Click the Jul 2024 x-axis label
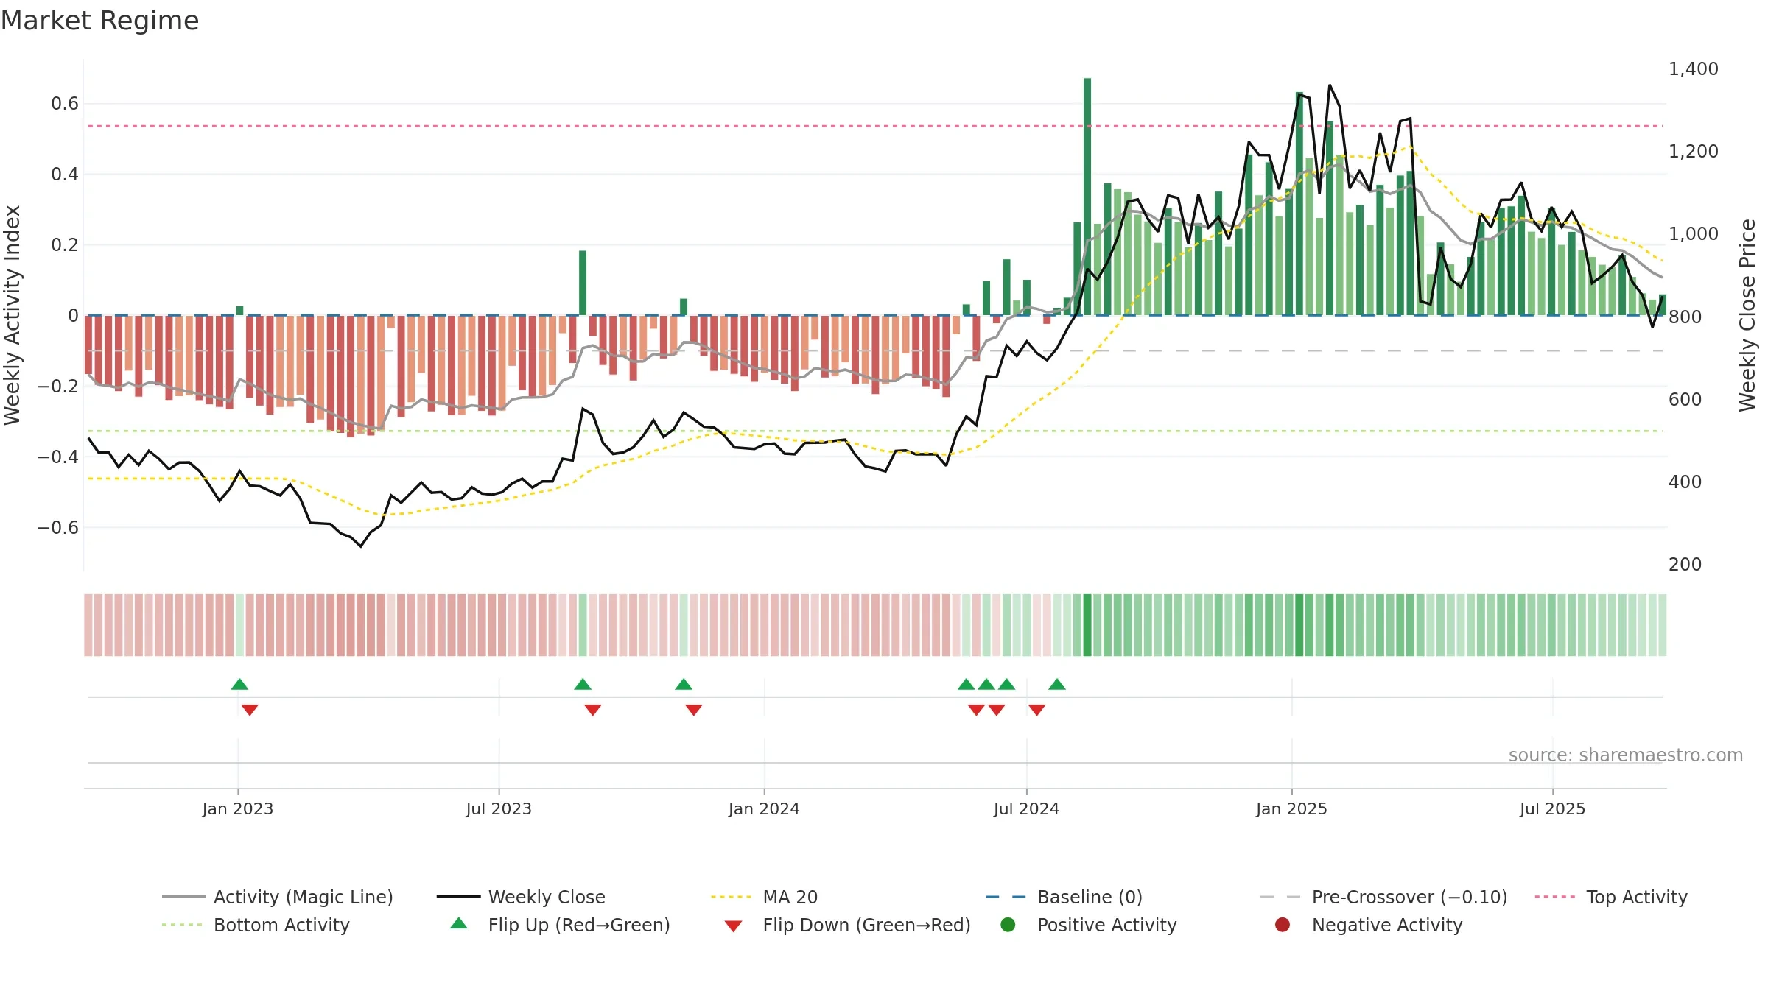This screenshot has height=994, width=1768. (1026, 808)
